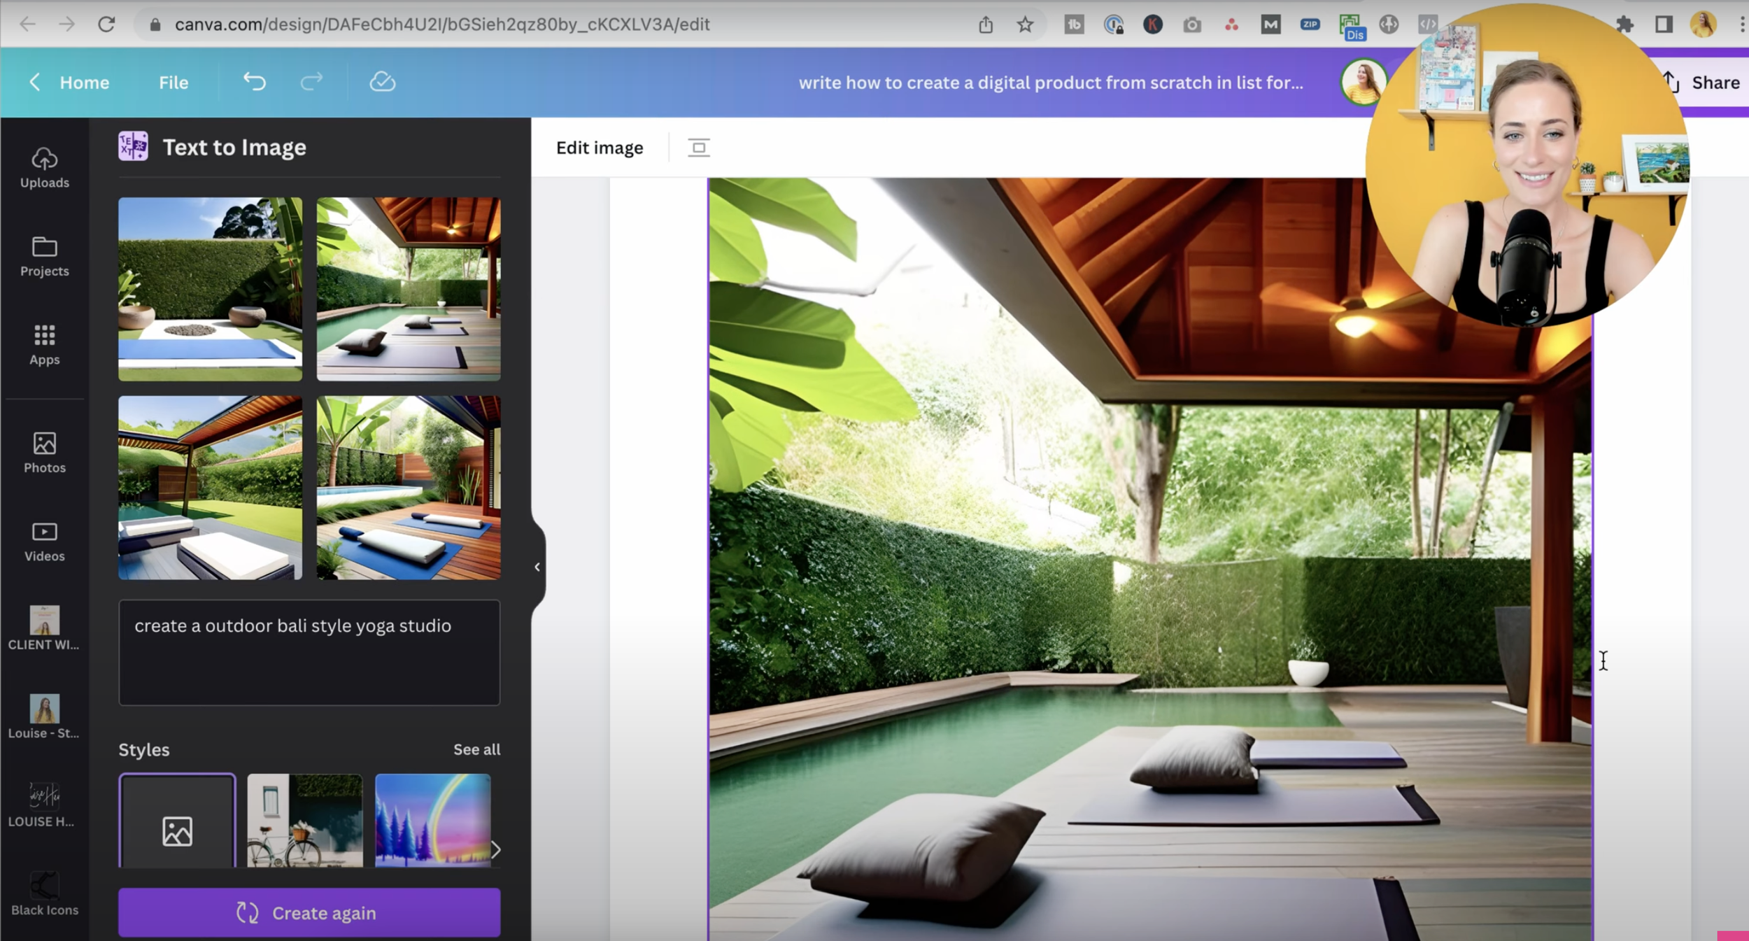Open the Louise - St... sidebar shortcut
This screenshot has height=941, width=1749.
[x=45, y=716]
